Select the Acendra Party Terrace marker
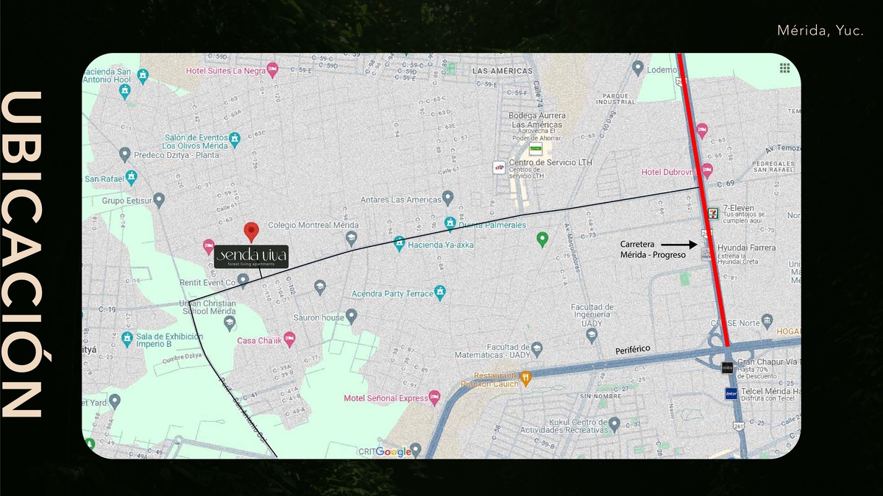Viewport: 883px width, 496px height. 441,293
